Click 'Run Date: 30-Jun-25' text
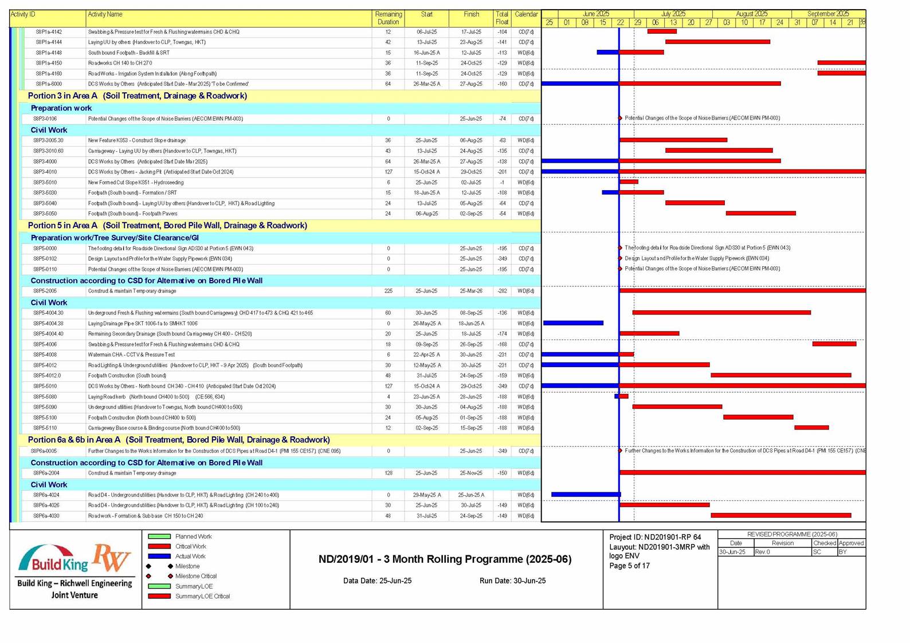This screenshot has width=910, height=643. click(512, 581)
